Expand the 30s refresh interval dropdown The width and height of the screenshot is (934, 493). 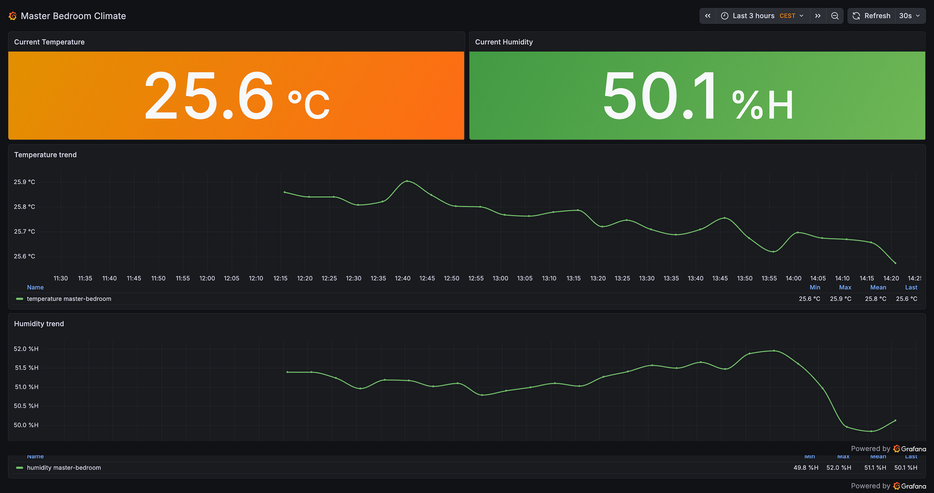pos(910,16)
